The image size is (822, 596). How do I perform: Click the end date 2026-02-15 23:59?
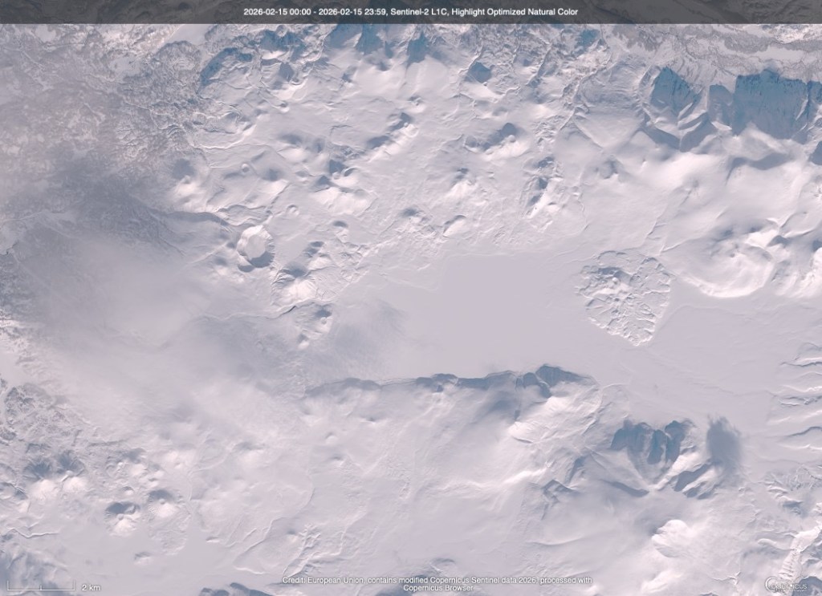[353, 12]
